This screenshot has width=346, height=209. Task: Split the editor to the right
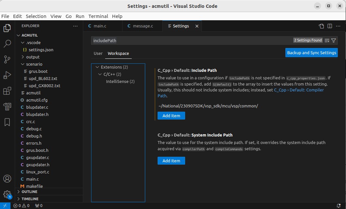[330, 26]
